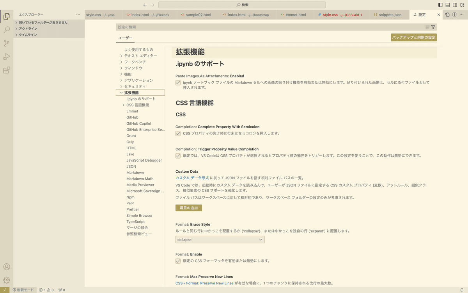Viewport: 468px width, 293px height.
Task: Switch to emmet.html tab
Action: (x=295, y=15)
